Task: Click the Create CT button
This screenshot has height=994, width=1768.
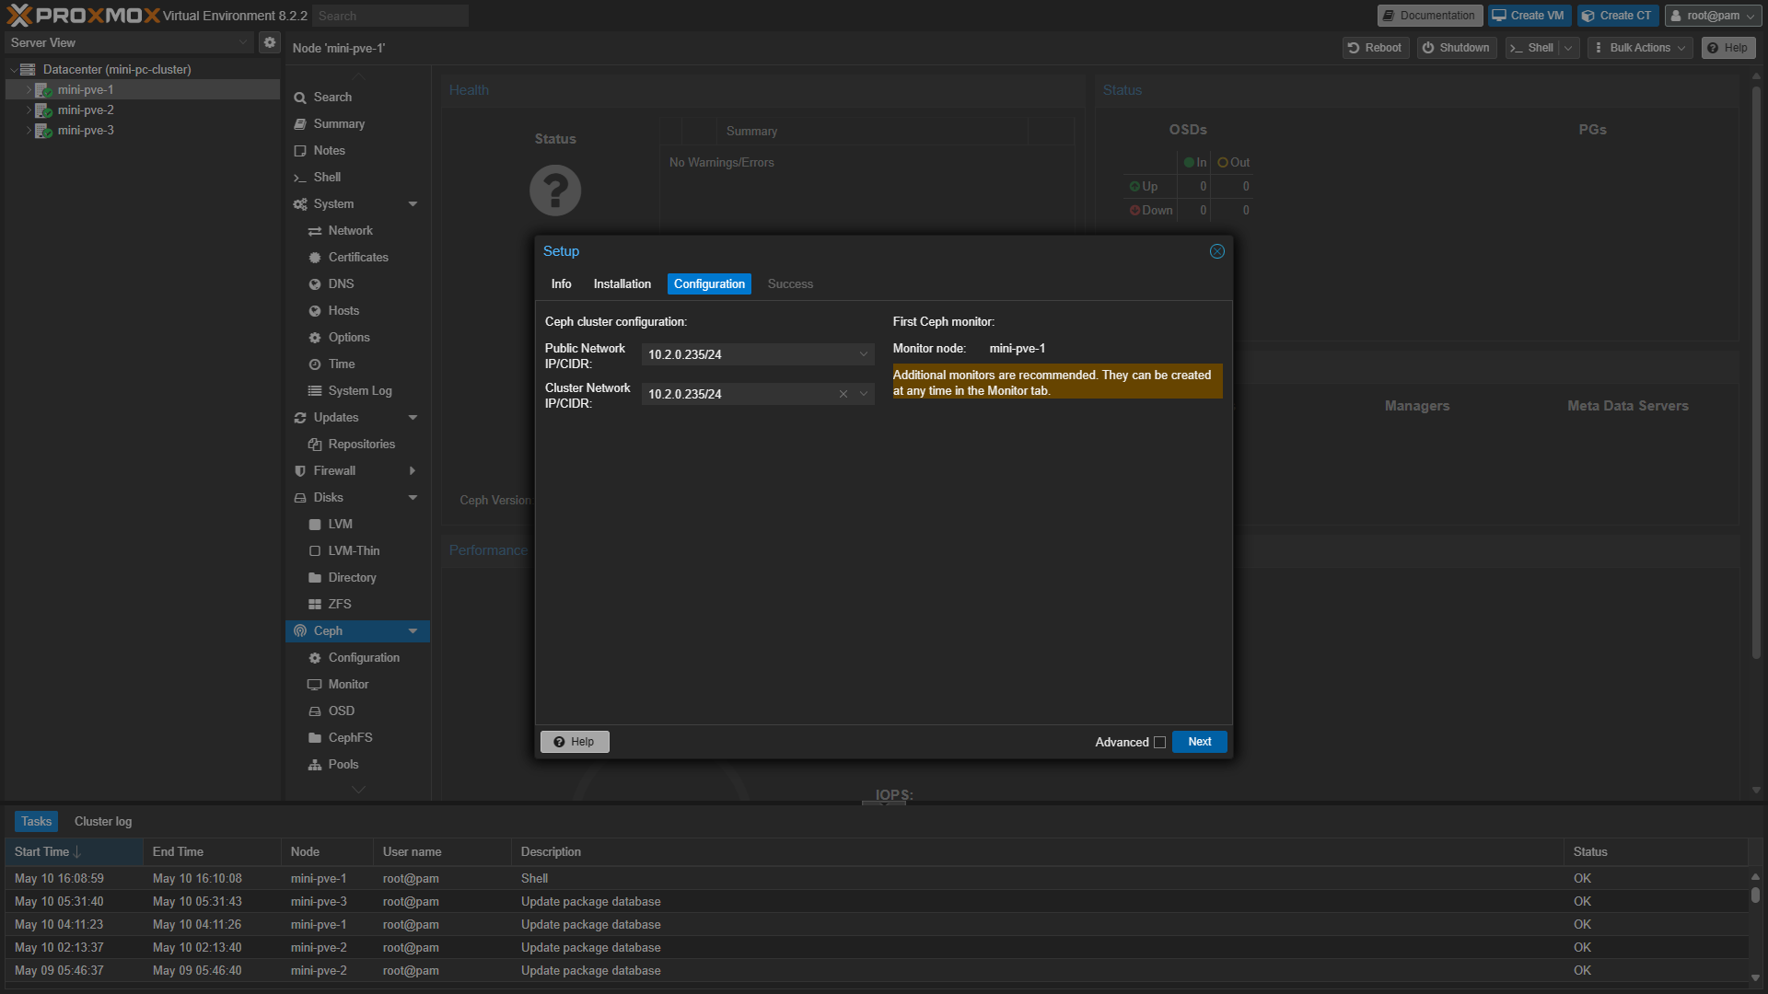Action: click(1618, 16)
